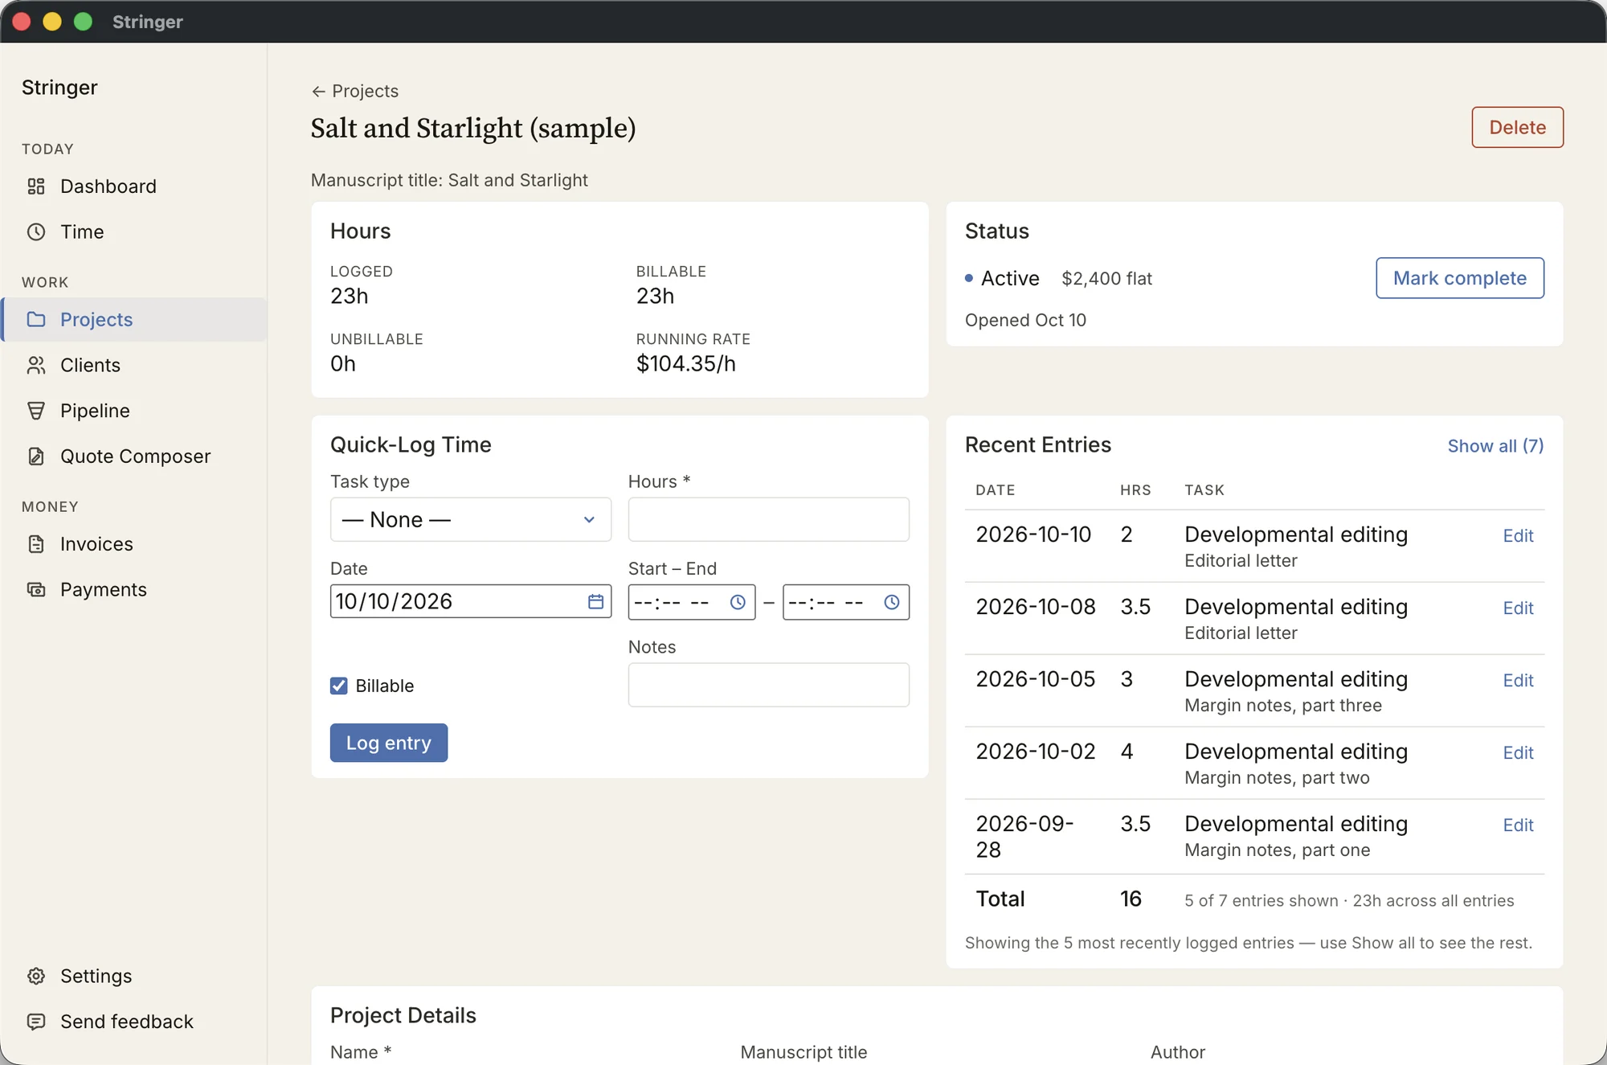Viewport: 1607px width, 1065px height.
Task: Click the Start time field
Action: click(x=692, y=602)
